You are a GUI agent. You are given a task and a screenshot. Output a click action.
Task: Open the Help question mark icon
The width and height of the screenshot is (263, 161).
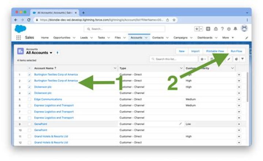point(222,29)
